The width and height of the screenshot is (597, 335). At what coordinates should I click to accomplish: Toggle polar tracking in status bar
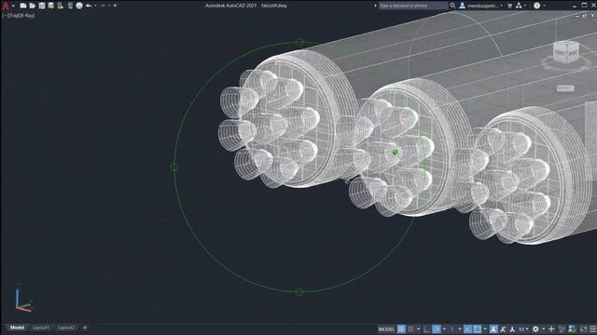(437, 328)
